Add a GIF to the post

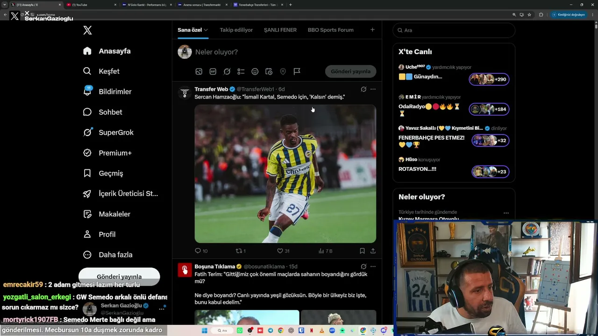point(213,71)
